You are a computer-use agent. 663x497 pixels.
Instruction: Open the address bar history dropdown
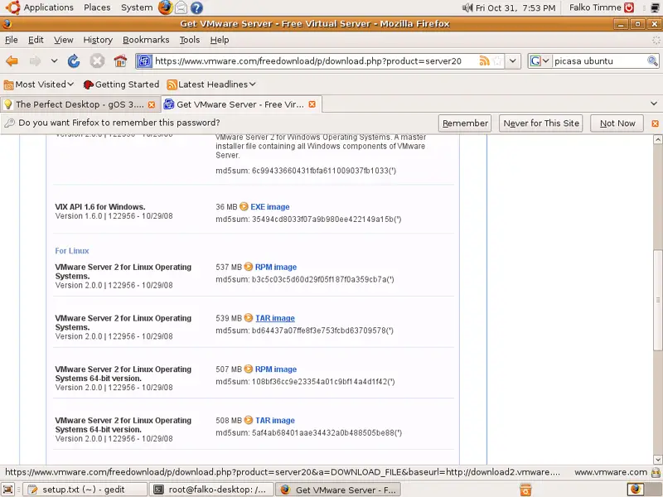pos(512,60)
